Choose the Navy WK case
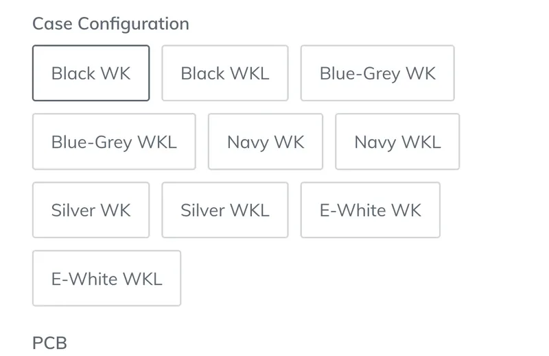The height and width of the screenshot is (356, 549). 266,142
